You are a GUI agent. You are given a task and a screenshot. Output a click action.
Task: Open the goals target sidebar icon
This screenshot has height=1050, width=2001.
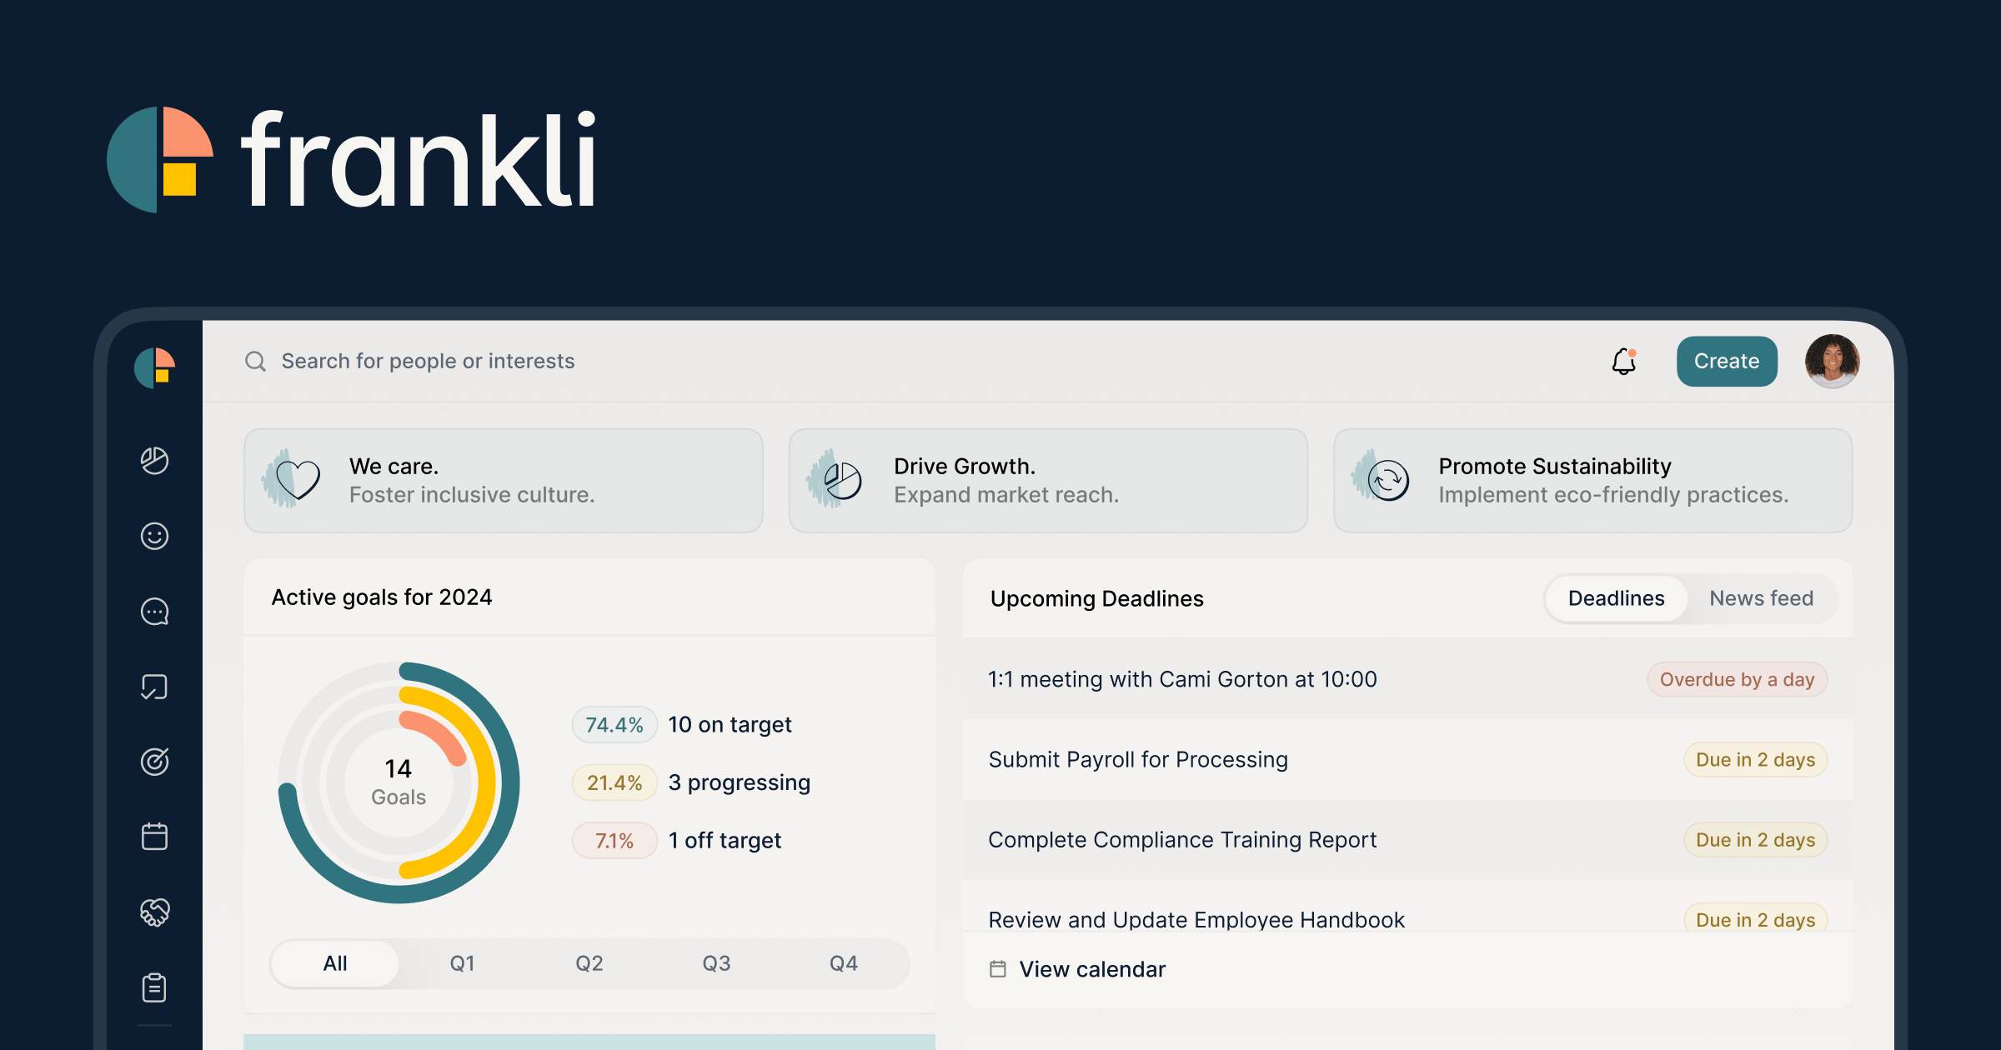click(x=155, y=761)
